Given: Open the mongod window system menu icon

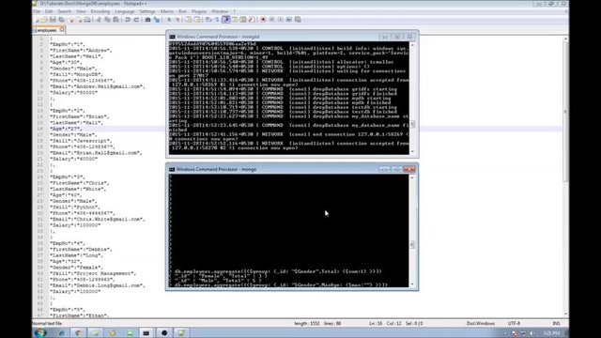Looking at the screenshot, I should coord(172,37).
